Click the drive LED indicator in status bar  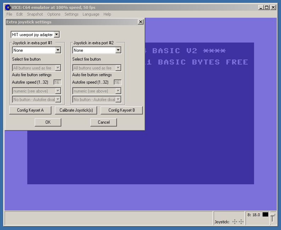click(265, 215)
